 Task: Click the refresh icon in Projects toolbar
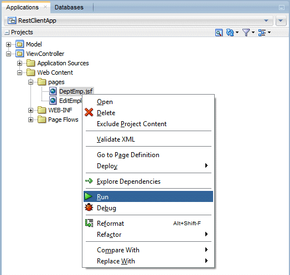[230, 33]
